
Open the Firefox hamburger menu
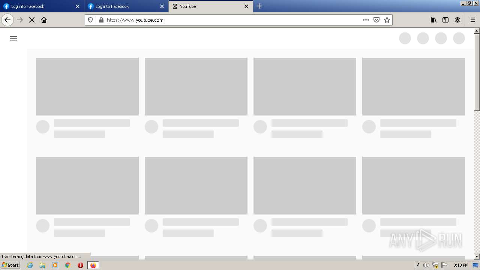coord(473,20)
